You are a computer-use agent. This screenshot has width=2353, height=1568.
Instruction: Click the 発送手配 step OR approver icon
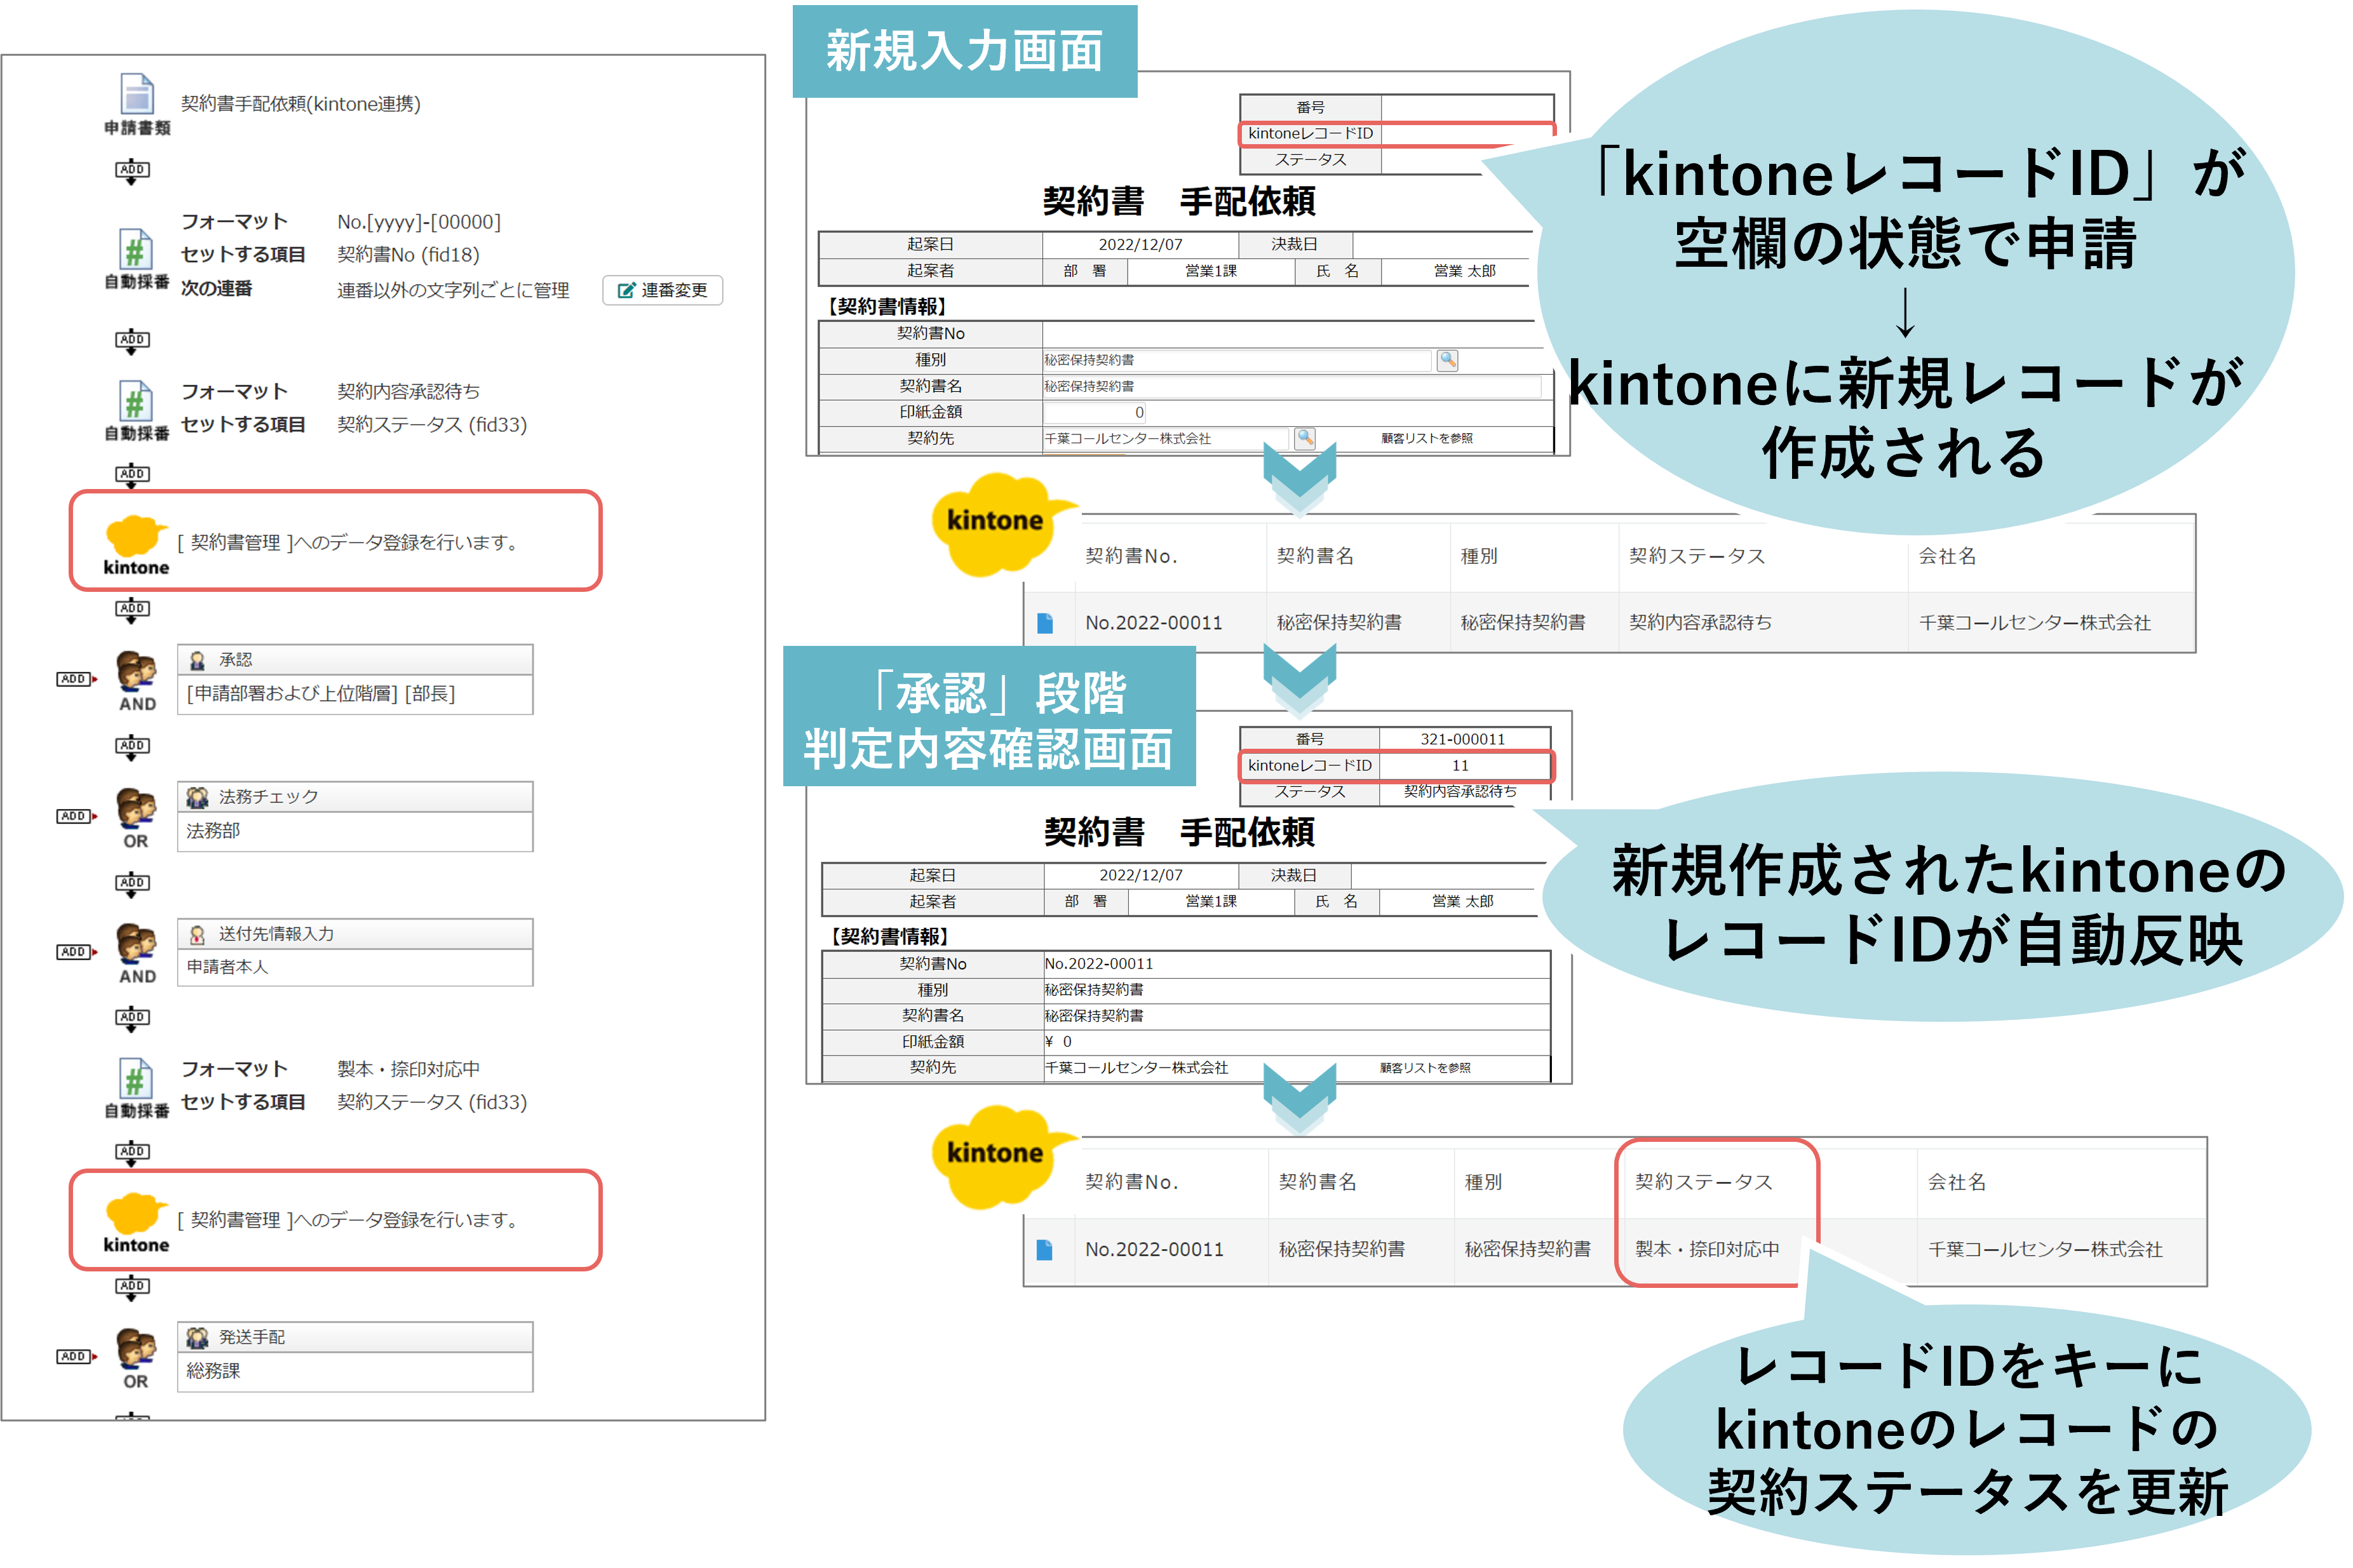point(136,1348)
